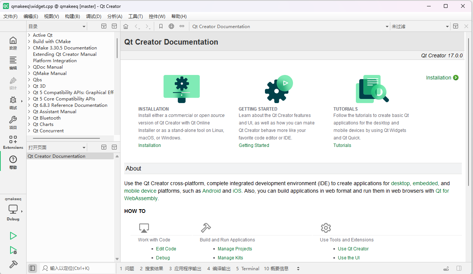Expand the Qt Charts tree node
The width and height of the screenshot is (473, 274).
pos(29,124)
